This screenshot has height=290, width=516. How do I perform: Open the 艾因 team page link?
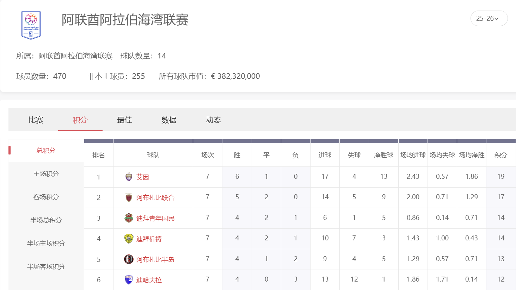point(142,176)
